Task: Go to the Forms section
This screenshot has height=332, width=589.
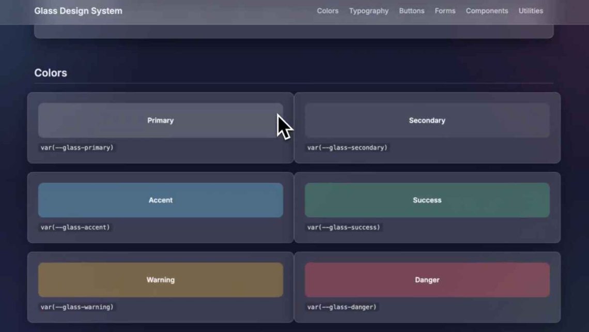Action: 445,10
